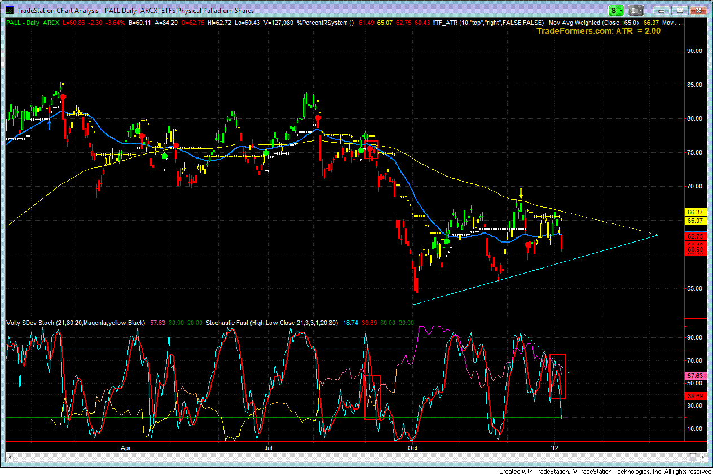Maximize the Chart Analysis window
This screenshot has height=475, width=713.
click(x=680, y=10)
